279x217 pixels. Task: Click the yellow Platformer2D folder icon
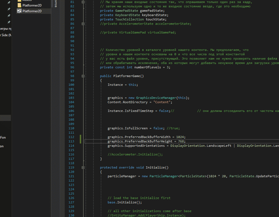click(x=19, y=5)
